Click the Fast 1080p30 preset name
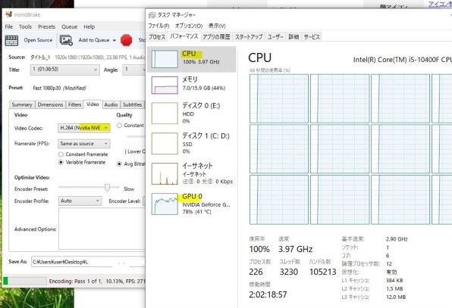This screenshot has width=452, height=308. (47, 88)
